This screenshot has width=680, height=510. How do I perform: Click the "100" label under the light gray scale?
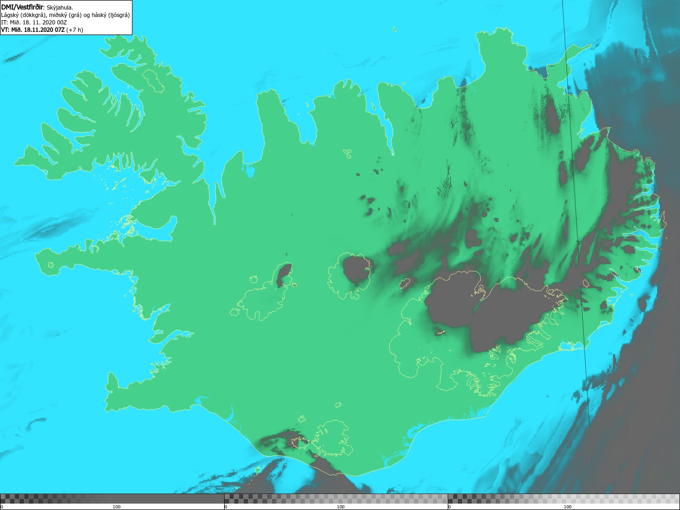point(568,507)
